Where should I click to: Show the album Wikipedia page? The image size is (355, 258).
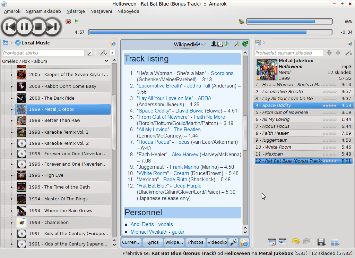pos(220,44)
